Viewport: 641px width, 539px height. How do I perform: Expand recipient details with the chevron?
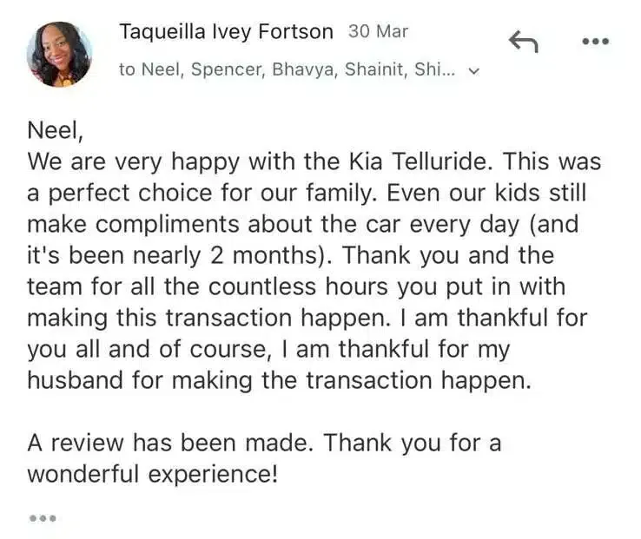tap(473, 72)
